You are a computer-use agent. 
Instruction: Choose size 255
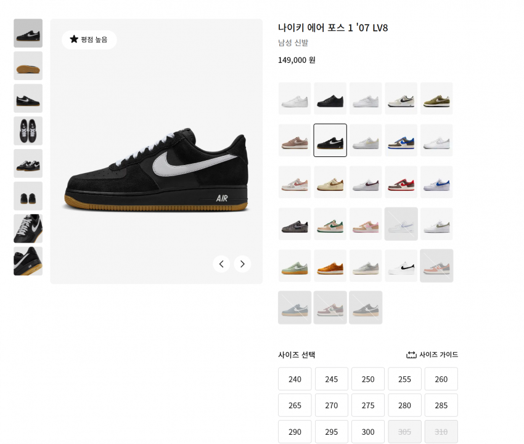(x=404, y=379)
